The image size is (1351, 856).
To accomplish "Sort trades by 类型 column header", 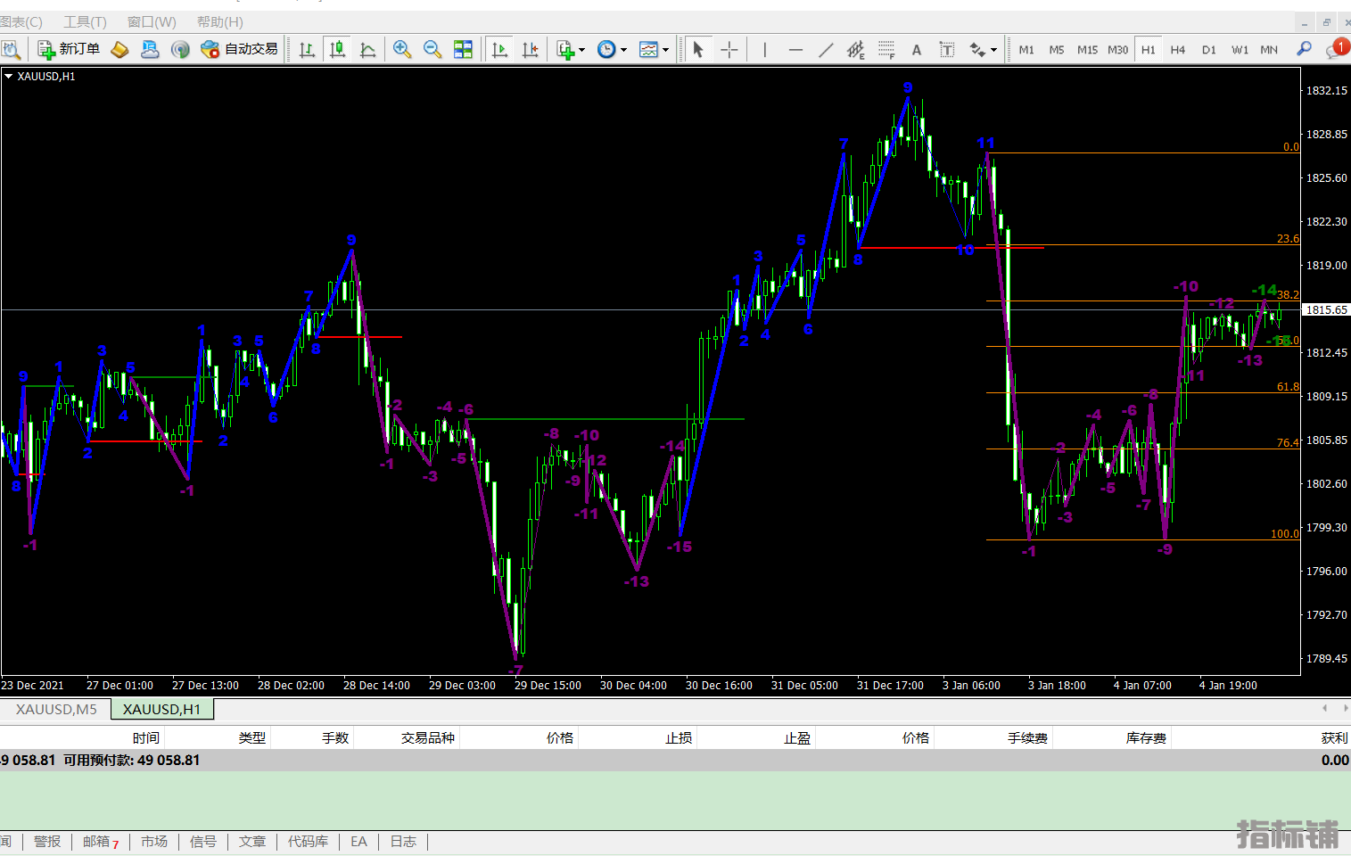I will pyautogui.click(x=252, y=737).
